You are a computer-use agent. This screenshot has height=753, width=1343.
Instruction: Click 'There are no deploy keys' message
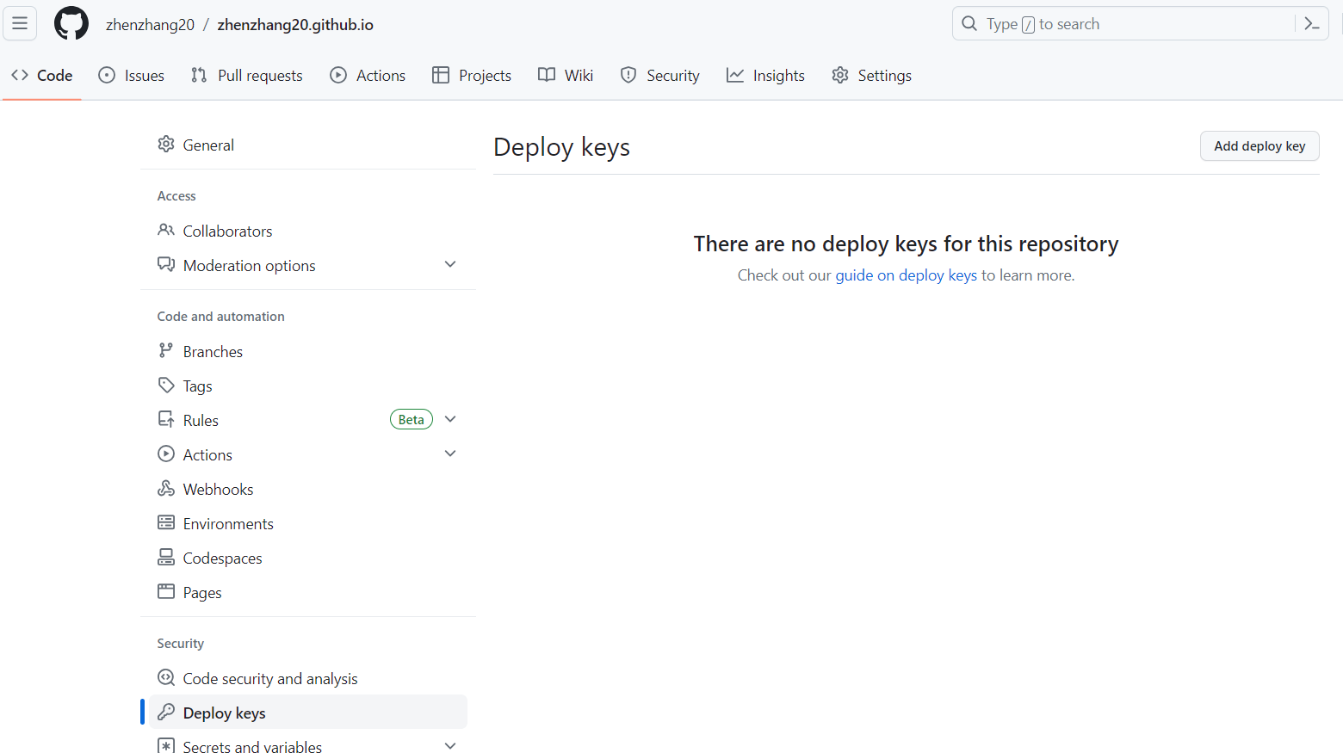coord(906,244)
